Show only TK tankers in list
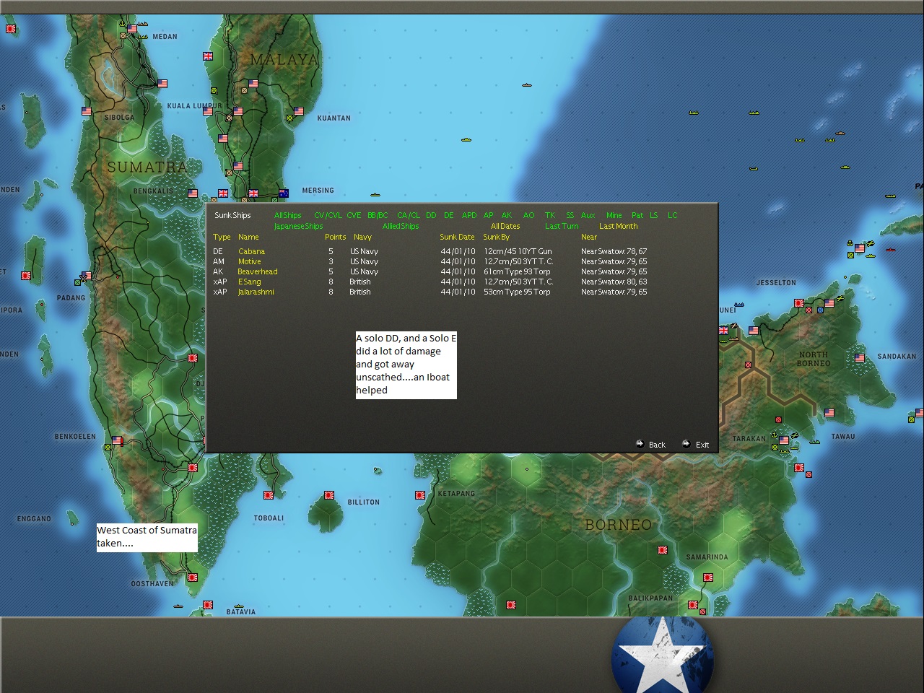 pyautogui.click(x=550, y=215)
